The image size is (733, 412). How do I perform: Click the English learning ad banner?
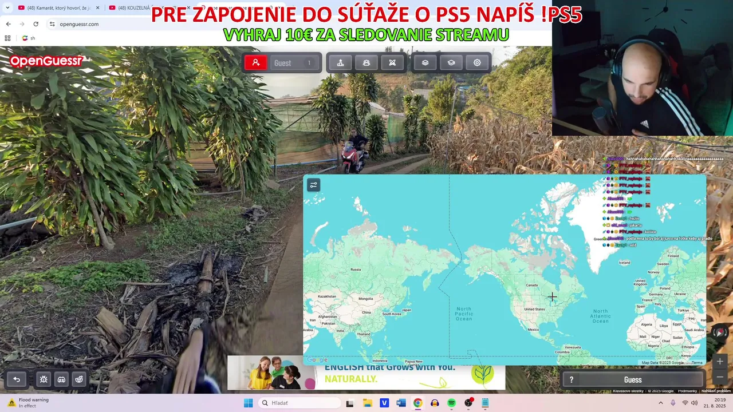coord(366,373)
